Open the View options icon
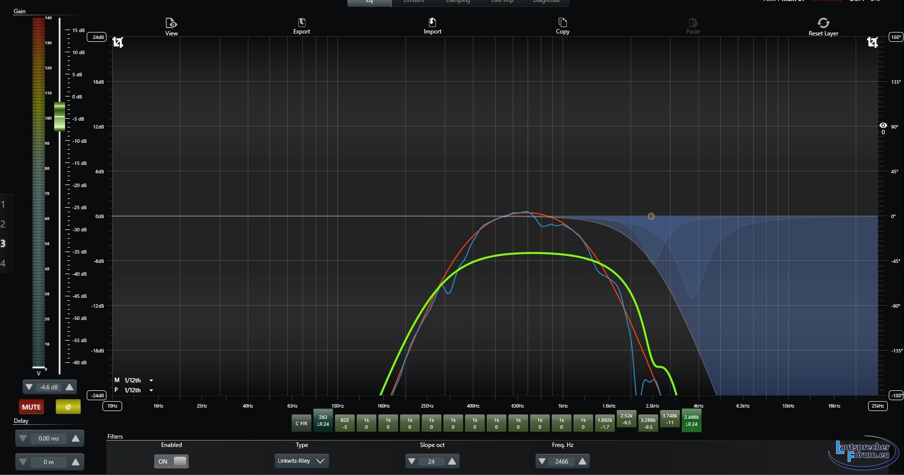 click(171, 24)
